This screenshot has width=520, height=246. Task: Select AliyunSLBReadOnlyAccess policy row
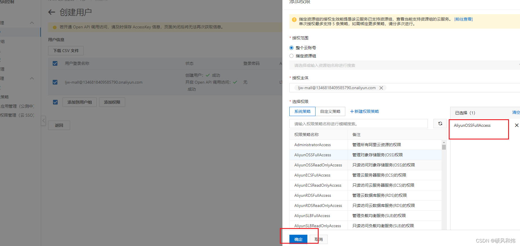coord(365,225)
